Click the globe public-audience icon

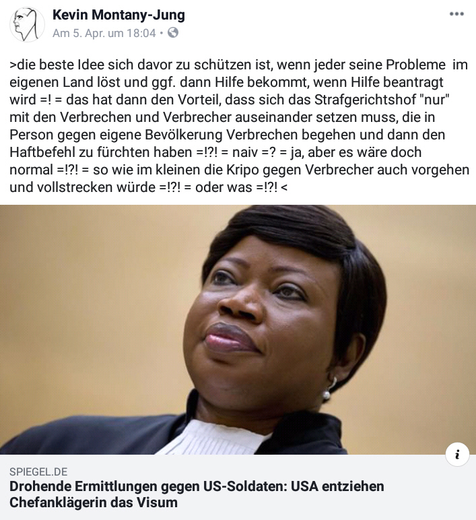point(173,32)
